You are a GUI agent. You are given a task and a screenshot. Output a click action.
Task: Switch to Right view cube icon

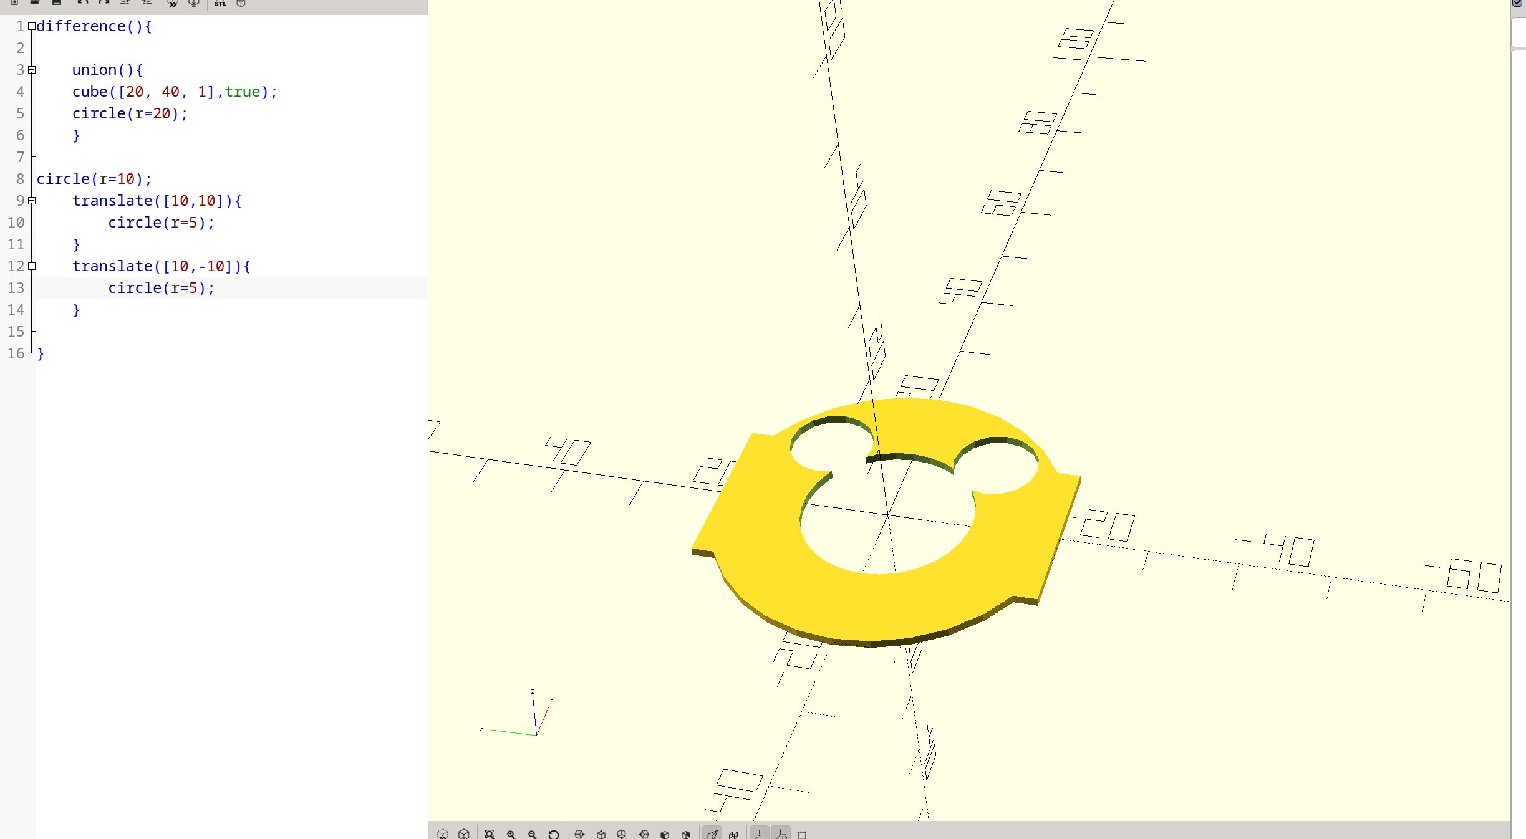[579, 833]
